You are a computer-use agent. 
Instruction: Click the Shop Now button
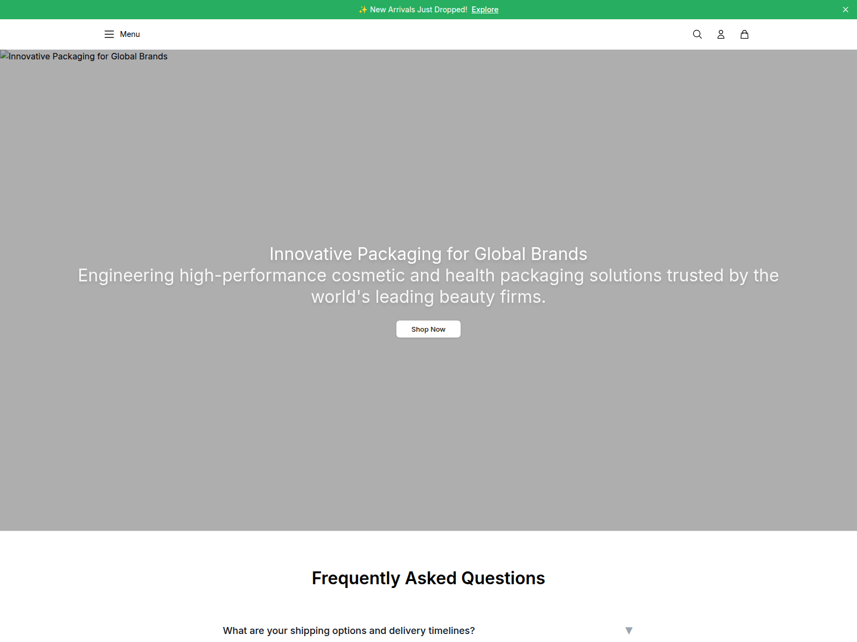(x=428, y=329)
